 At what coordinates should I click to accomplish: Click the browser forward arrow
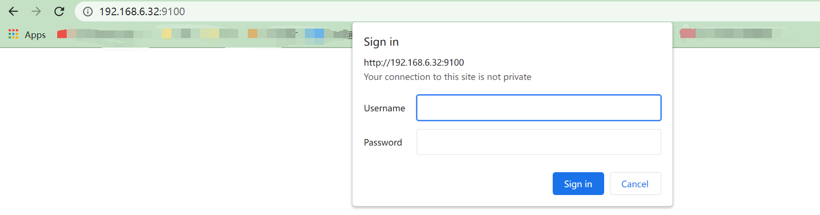click(36, 11)
